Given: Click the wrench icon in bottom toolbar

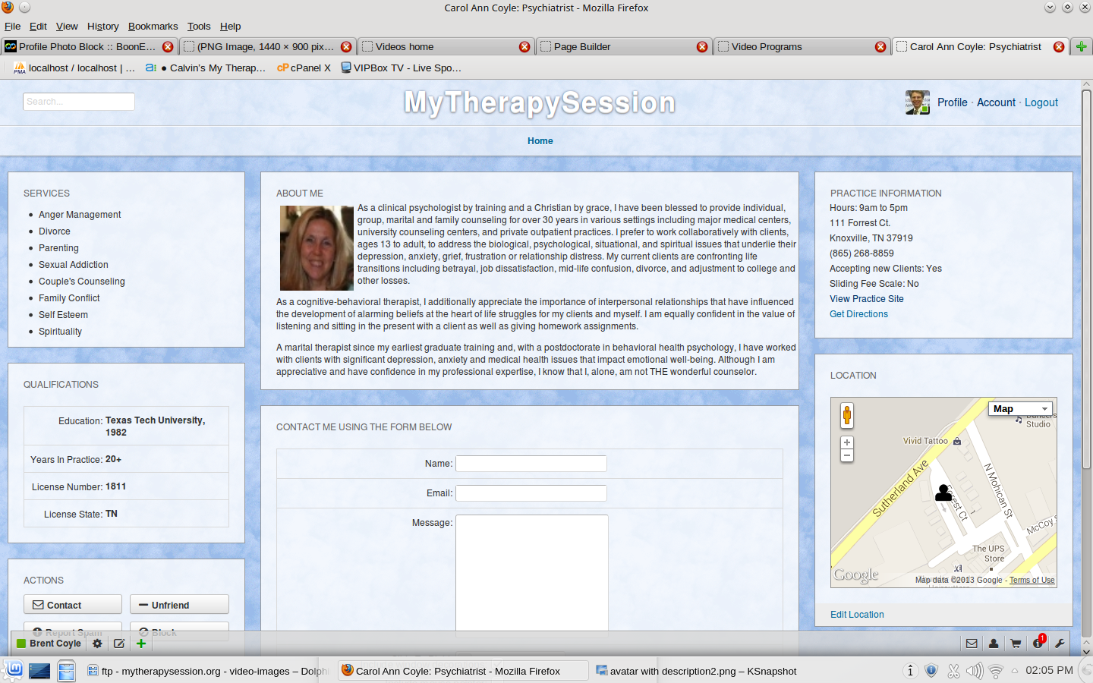Looking at the screenshot, I should click(x=1060, y=644).
